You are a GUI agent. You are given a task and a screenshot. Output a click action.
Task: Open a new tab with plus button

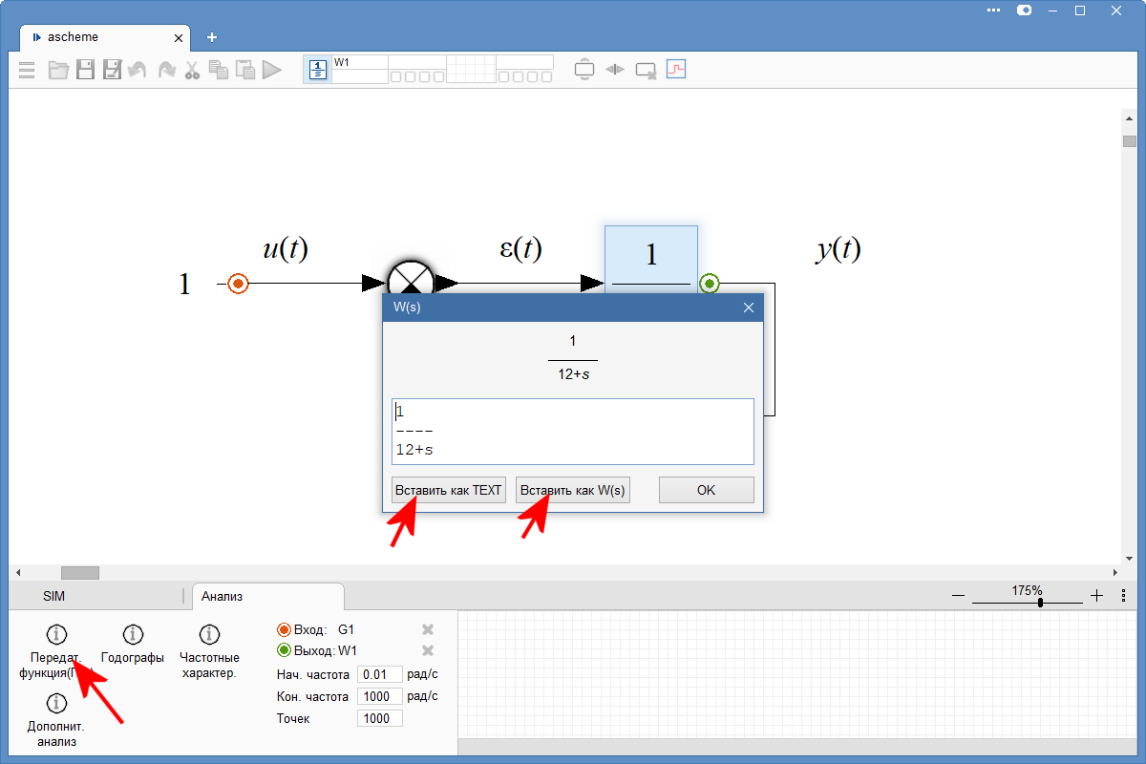tap(212, 37)
